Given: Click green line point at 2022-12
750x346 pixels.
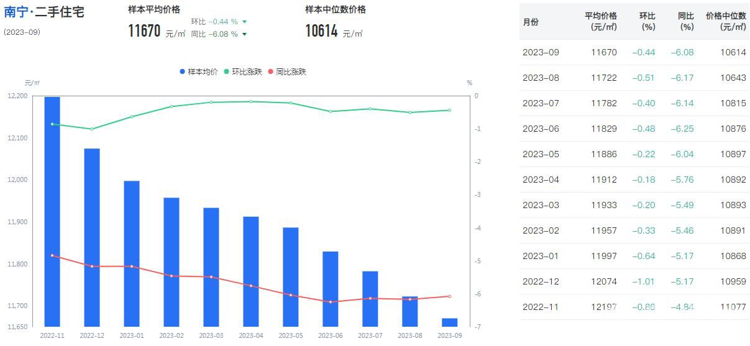Looking at the screenshot, I should pyautogui.click(x=92, y=129).
